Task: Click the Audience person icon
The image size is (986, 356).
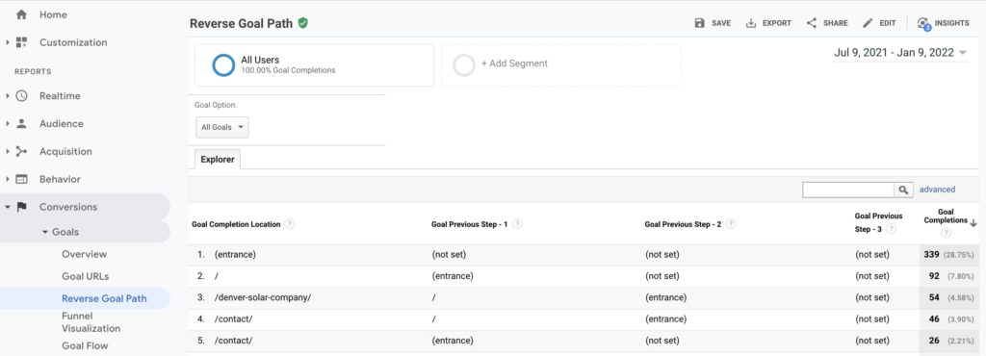Action: coord(21,124)
